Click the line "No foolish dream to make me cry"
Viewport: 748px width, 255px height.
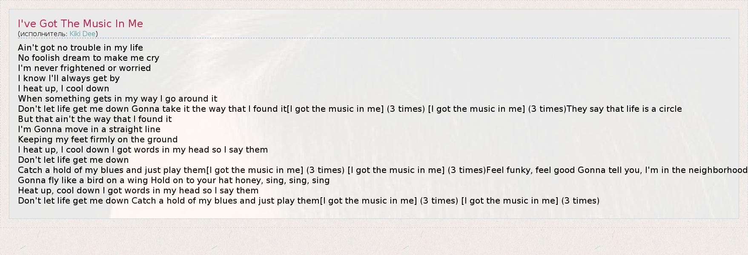click(x=89, y=58)
